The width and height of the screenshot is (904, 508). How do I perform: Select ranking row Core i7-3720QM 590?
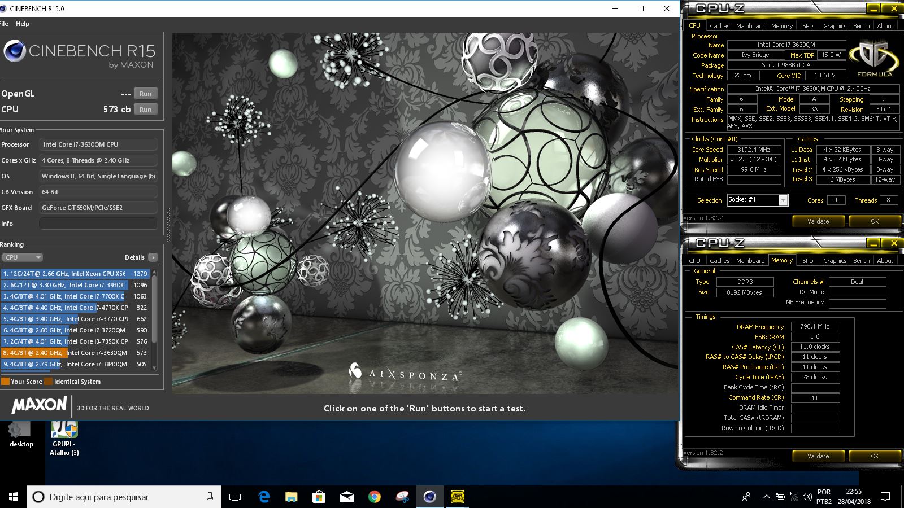[x=75, y=330]
